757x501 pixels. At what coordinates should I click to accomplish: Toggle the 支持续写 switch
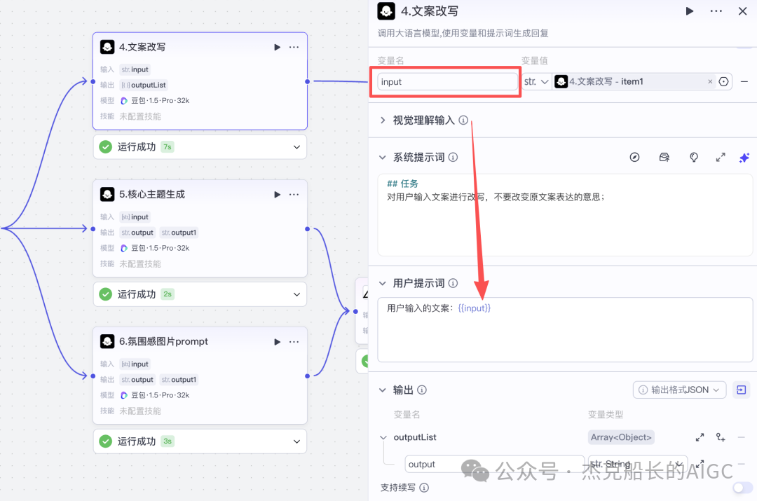coord(742,488)
